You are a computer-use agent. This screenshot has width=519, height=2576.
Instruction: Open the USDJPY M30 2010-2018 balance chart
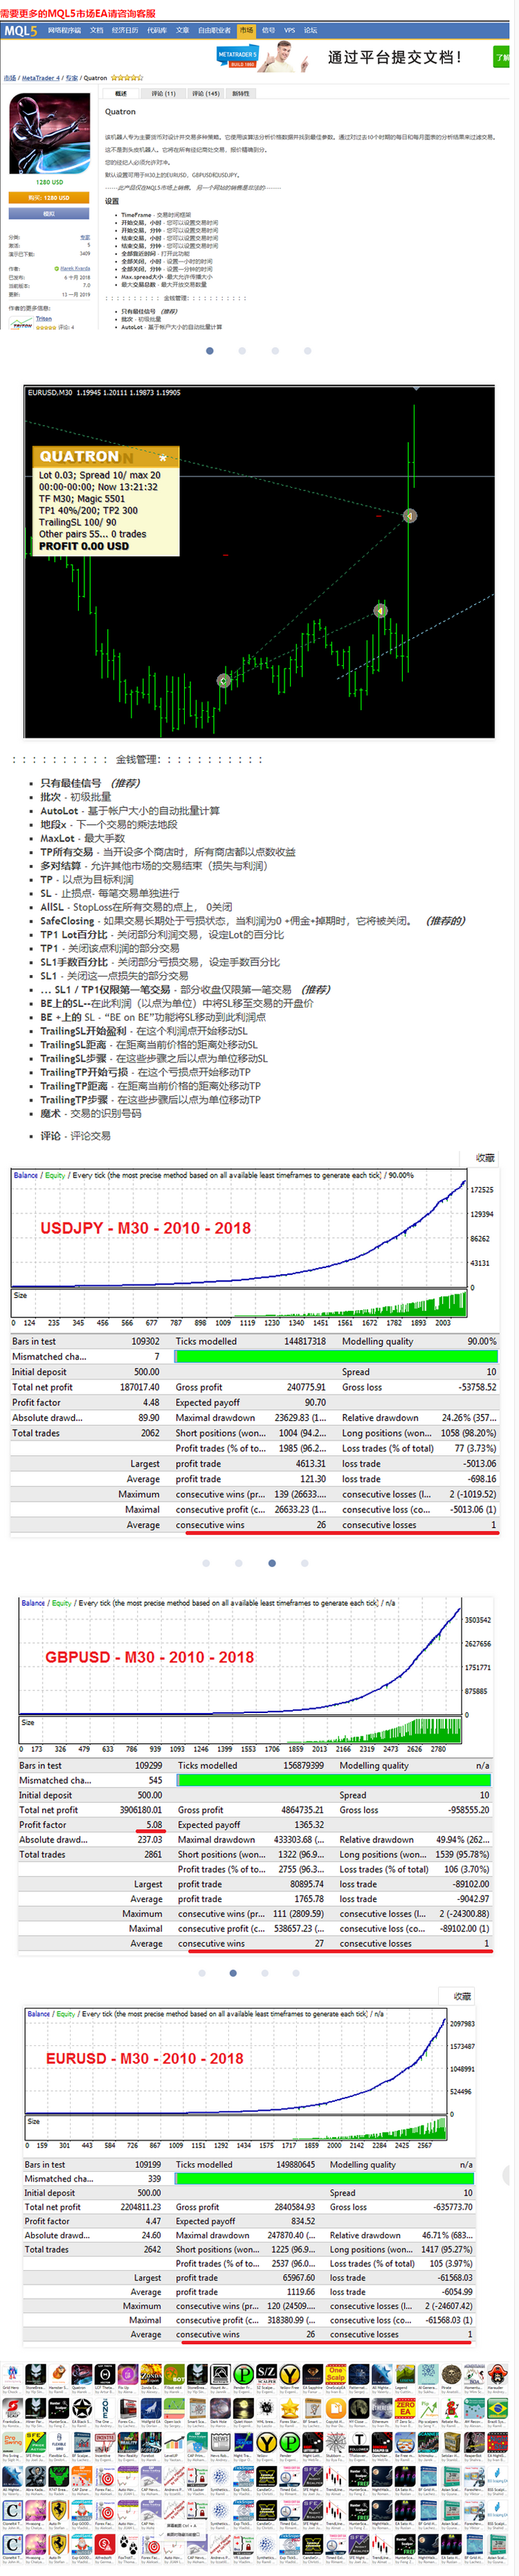(253, 1242)
